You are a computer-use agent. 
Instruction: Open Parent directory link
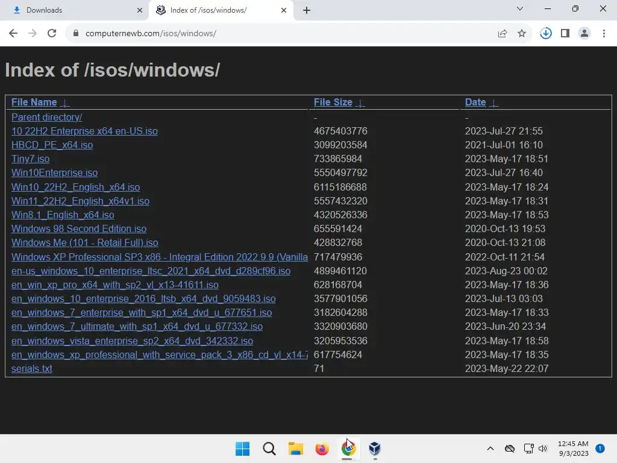point(46,118)
